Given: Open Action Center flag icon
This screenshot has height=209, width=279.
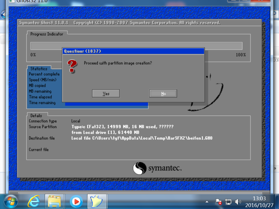Looking at the screenshot, I should pos(218,202).
